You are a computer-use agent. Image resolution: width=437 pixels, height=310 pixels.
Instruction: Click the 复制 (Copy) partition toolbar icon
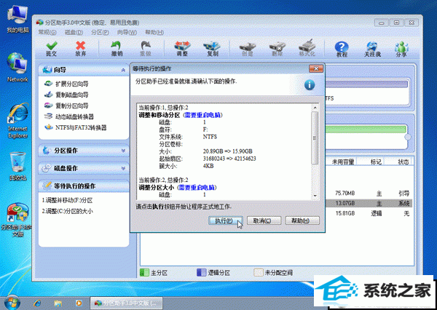click(213, 48)
